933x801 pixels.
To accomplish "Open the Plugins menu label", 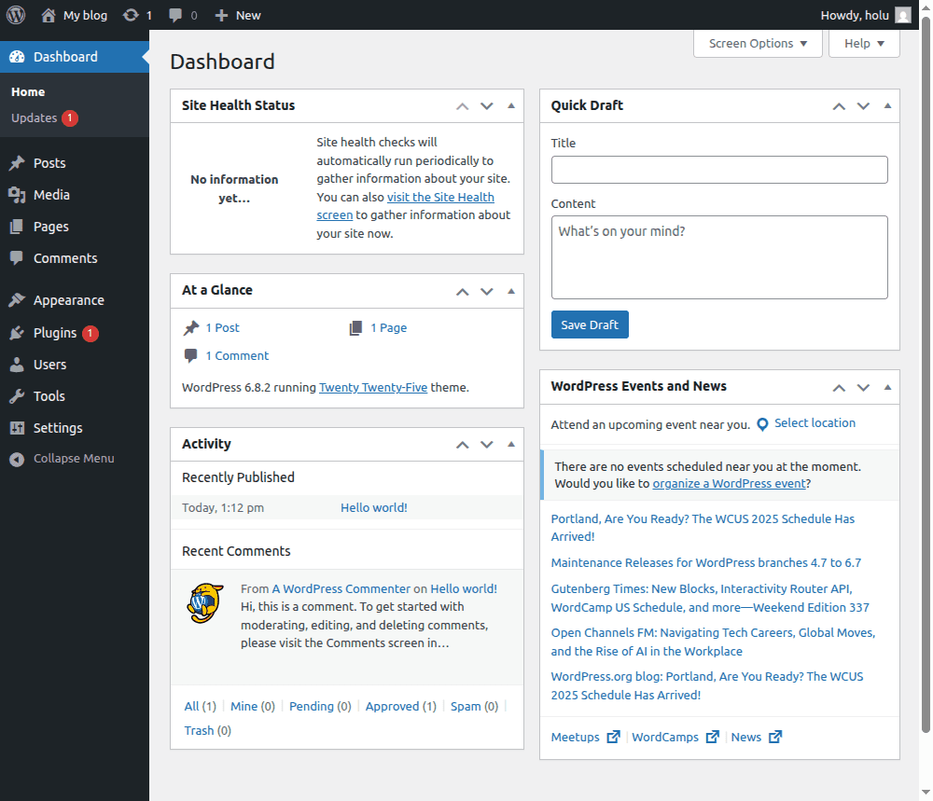I will pyautogui.click(x=55, y=333).
